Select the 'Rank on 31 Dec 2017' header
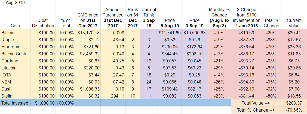307x114 pixels. (x=133, y=18)
